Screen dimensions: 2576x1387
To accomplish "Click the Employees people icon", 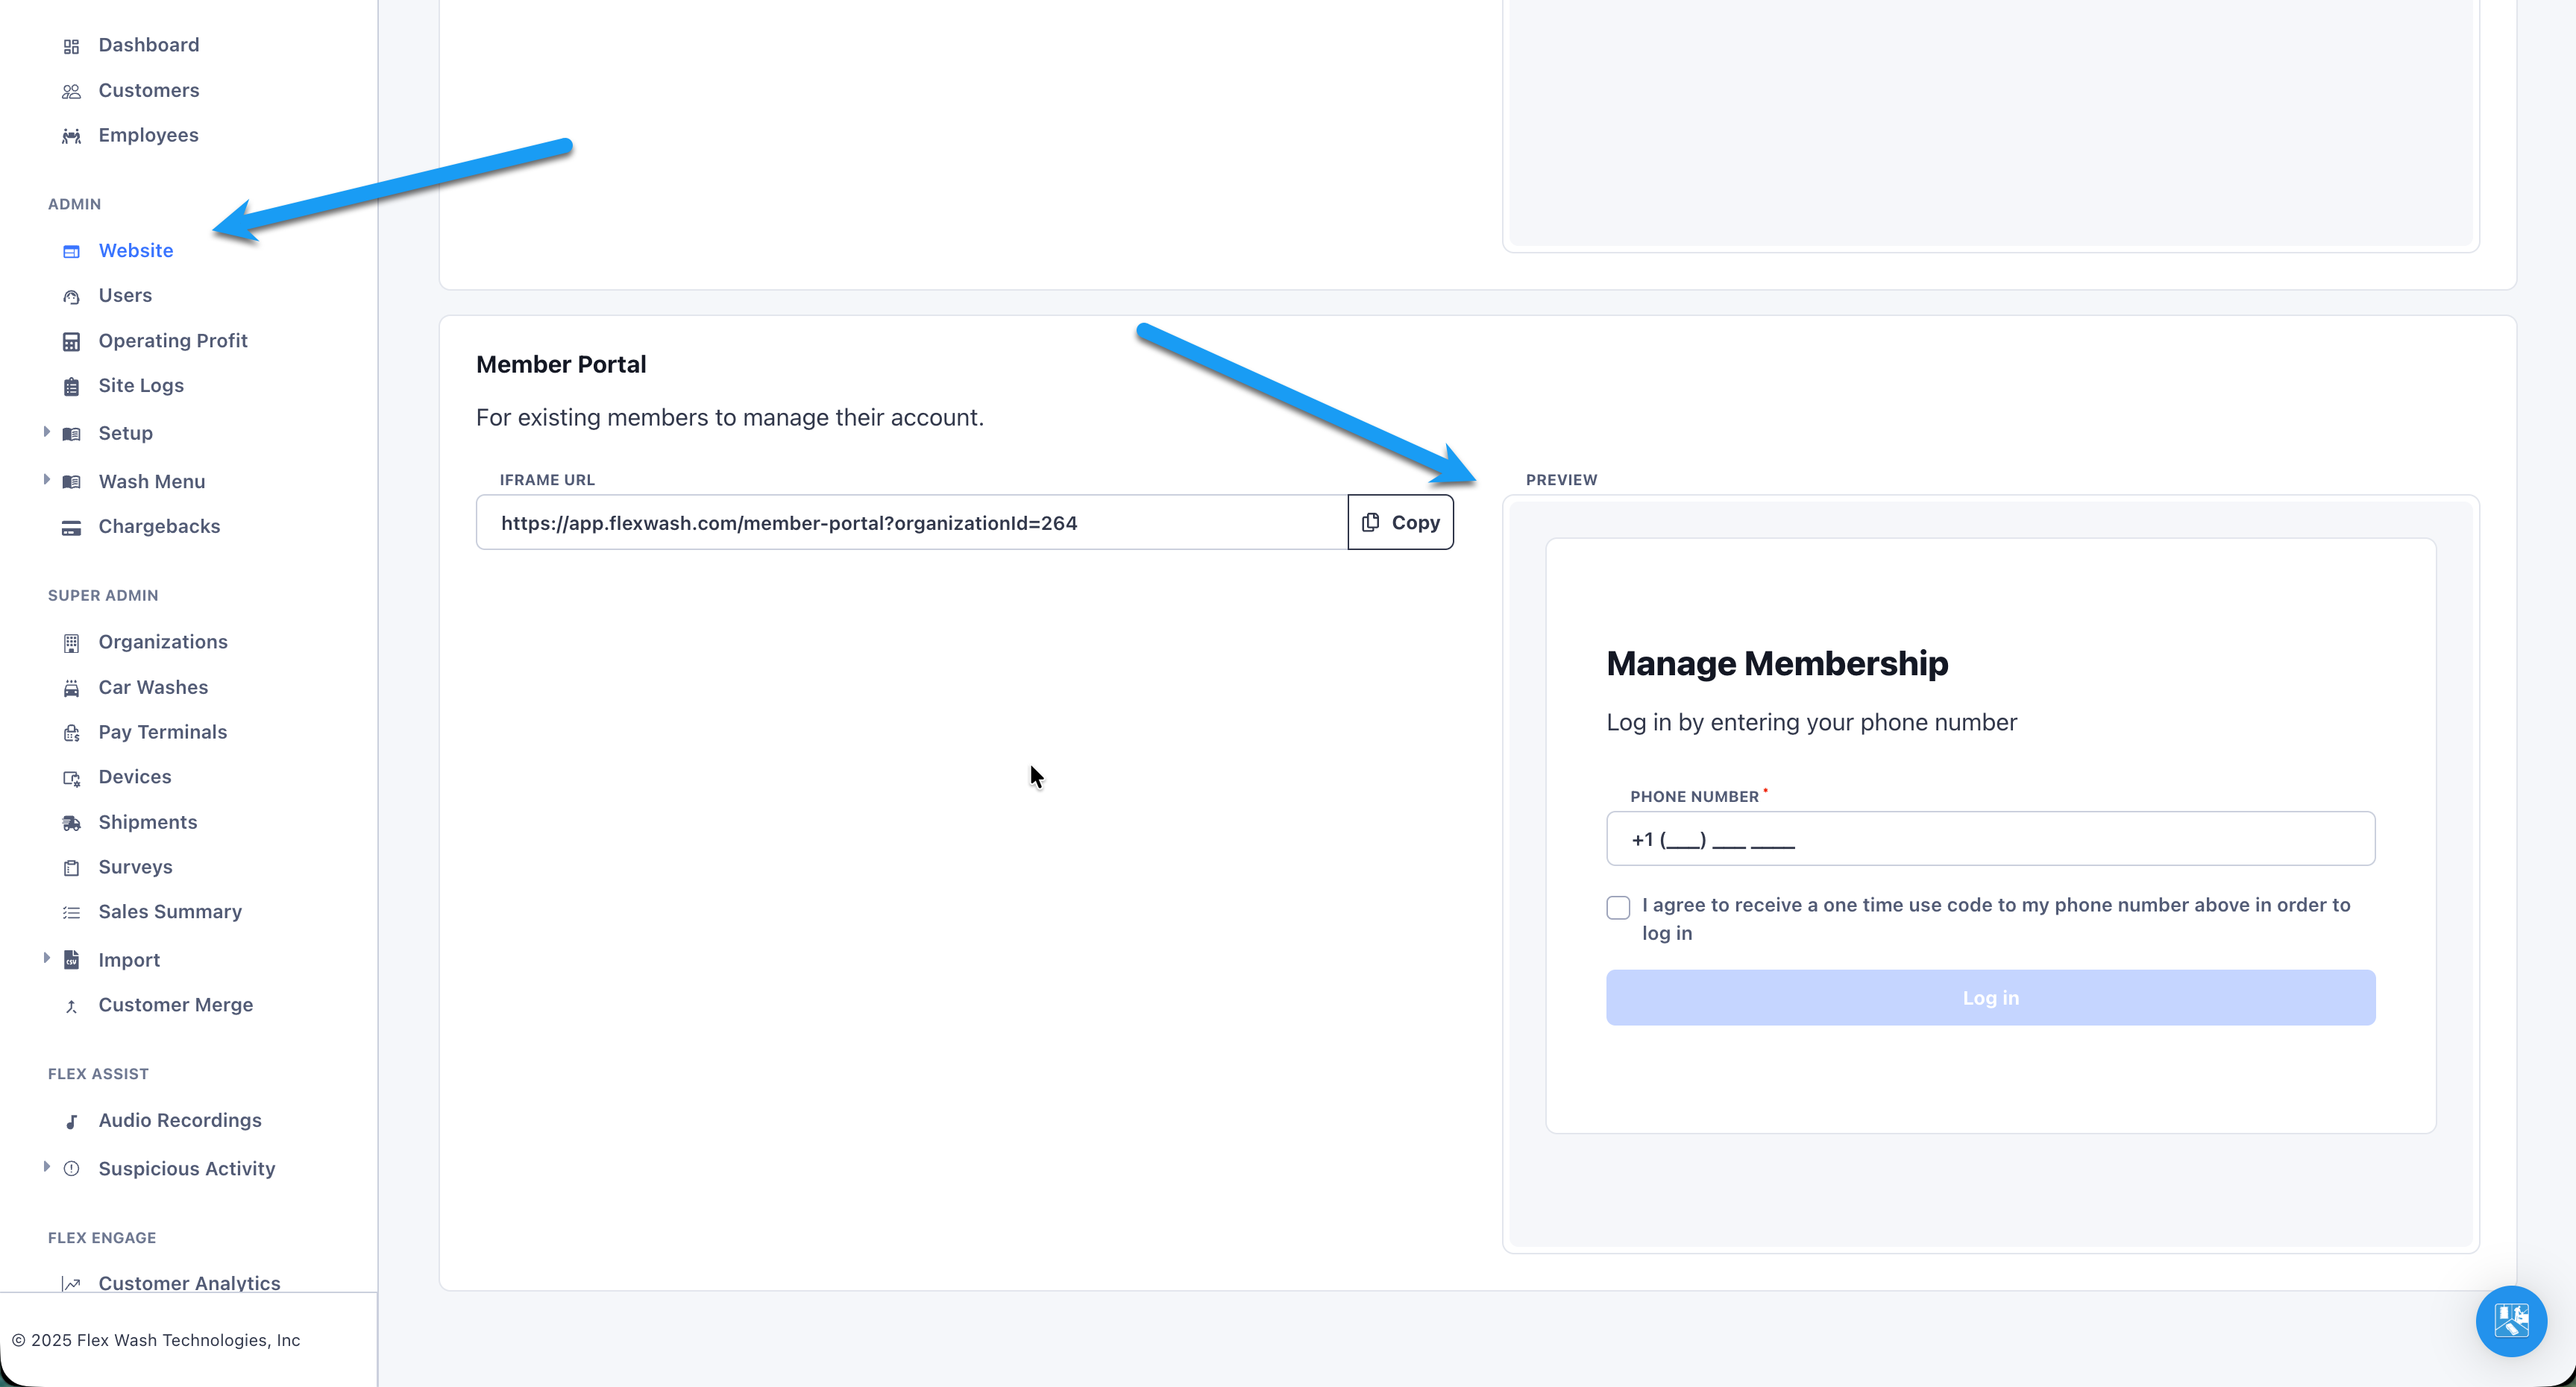I will [x=71, y=136].
